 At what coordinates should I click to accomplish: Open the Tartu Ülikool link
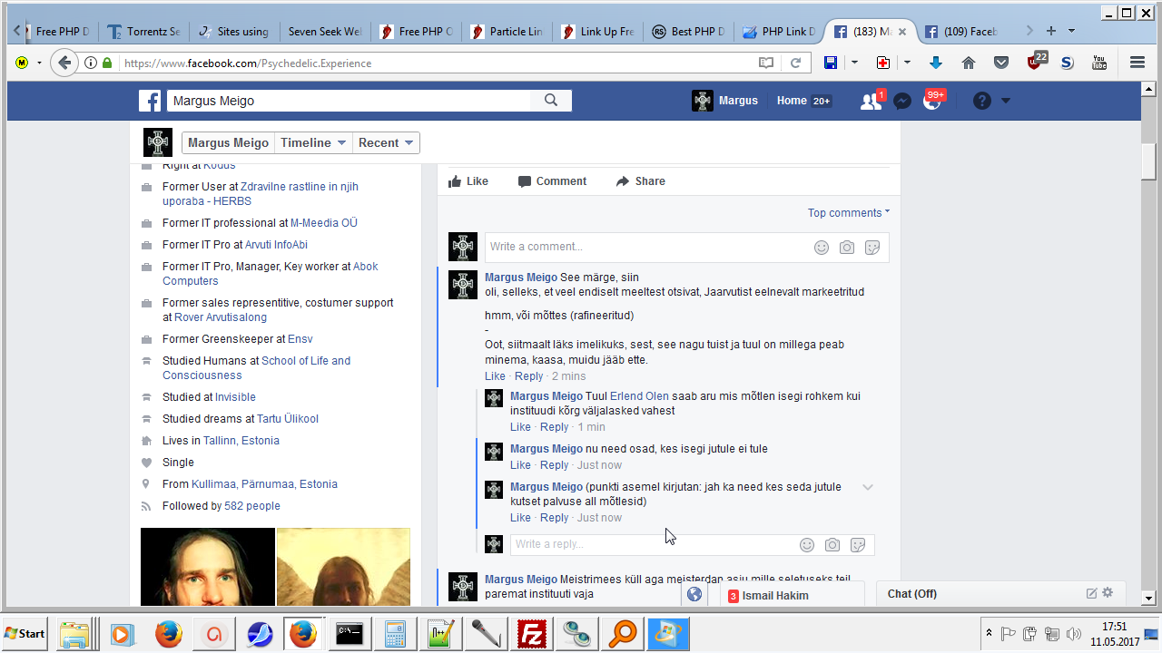288,419
